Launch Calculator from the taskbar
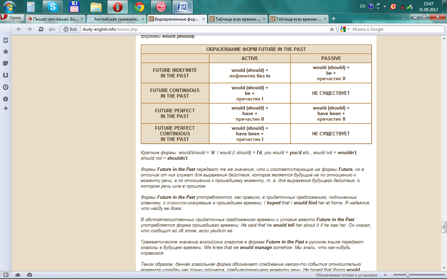Image resolution: width=447 pixels, height=279 pixels. coord(31,7)
